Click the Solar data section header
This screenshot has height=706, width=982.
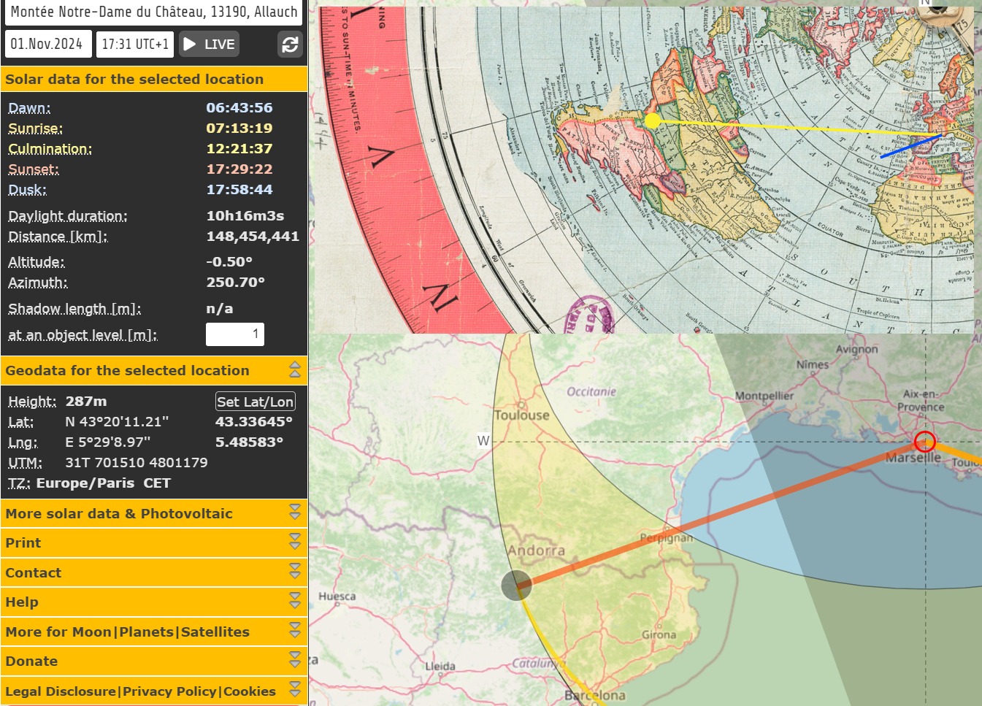(x=154, y=79)
